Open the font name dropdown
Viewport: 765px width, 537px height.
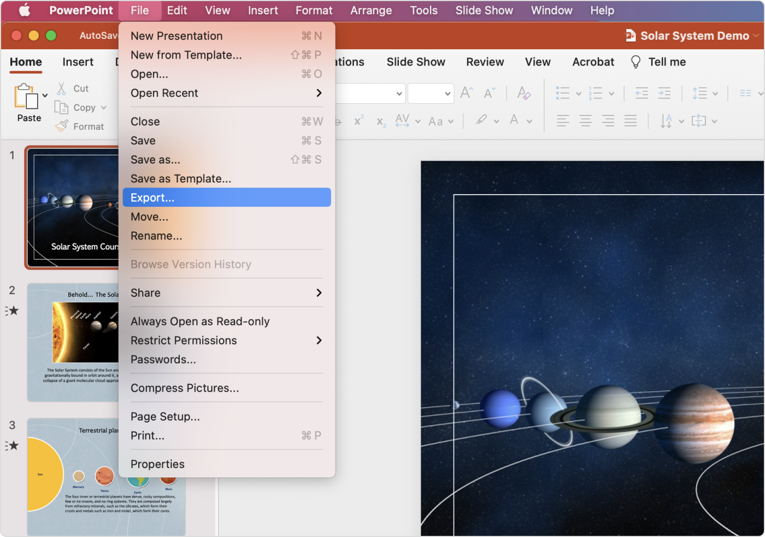tap(399, 94)
